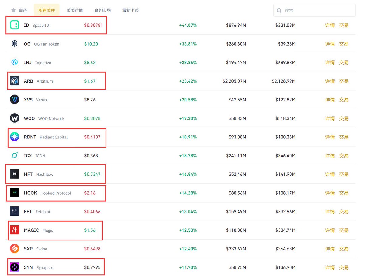This screenshot has height=276, width=365.
Task: Click the Arbitrum ARB logo
Action: [x=15, y=81]
